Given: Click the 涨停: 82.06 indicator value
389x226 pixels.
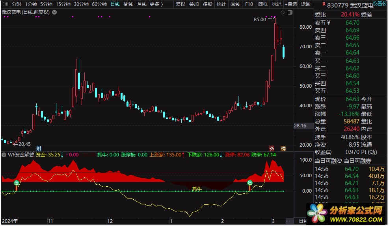Looking at the screenshot, I should click(237, 155).
